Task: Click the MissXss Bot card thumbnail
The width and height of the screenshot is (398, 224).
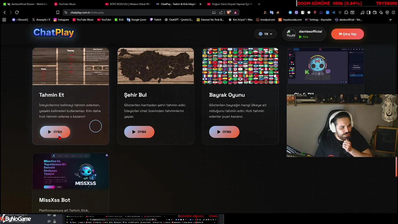Action: pyautogui.click(x=71, y=171)
